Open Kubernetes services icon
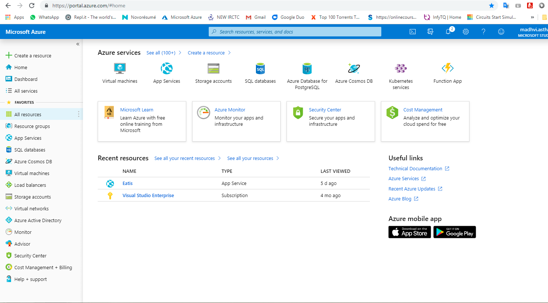 [x=401, y=68]
